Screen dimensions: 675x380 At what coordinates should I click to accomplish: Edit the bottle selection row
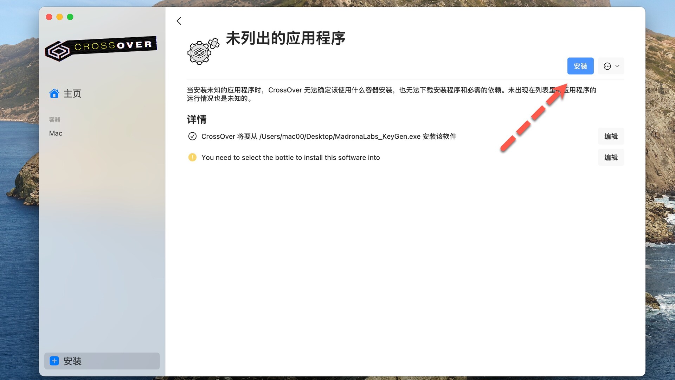pyautogui.click(x=611, y=158)
